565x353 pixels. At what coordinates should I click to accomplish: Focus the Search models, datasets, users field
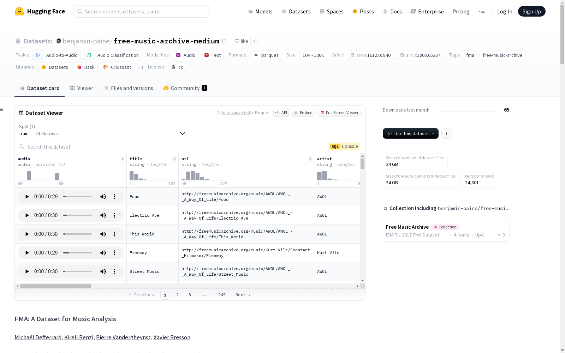[x=141, y=11]
